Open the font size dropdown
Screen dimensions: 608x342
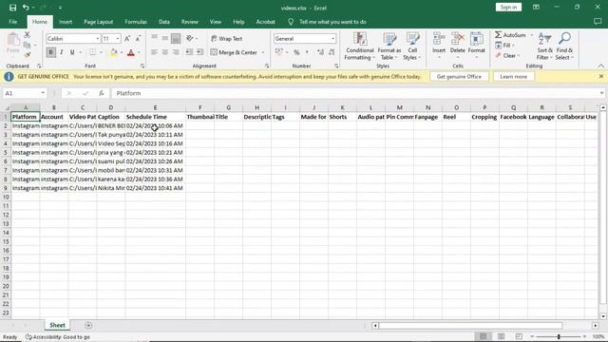point(118,38)
